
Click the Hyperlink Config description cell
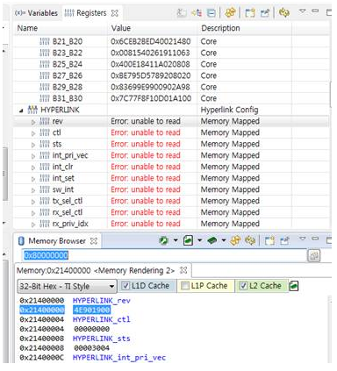click(x=229, y=110)
